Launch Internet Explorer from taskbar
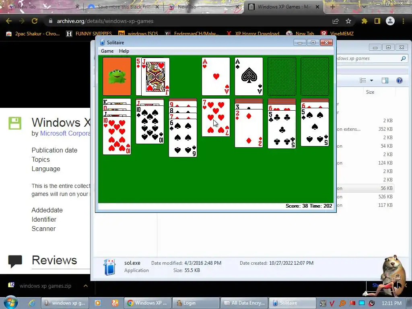Screen dimensions: 412x309 [x=32, y=303]
